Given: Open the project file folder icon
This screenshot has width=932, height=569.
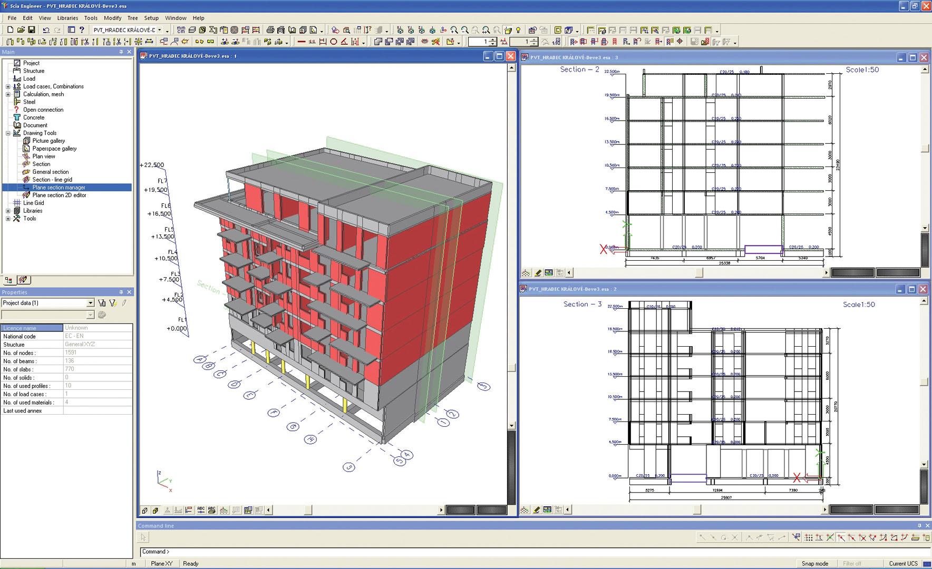Looking at the screenshot, I should [x=21, y=30].
